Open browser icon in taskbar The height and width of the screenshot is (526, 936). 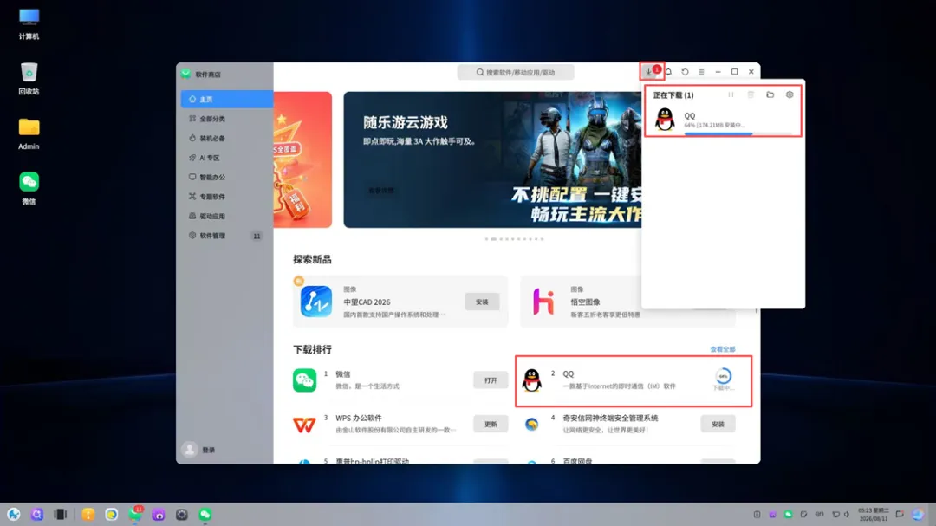112,514
